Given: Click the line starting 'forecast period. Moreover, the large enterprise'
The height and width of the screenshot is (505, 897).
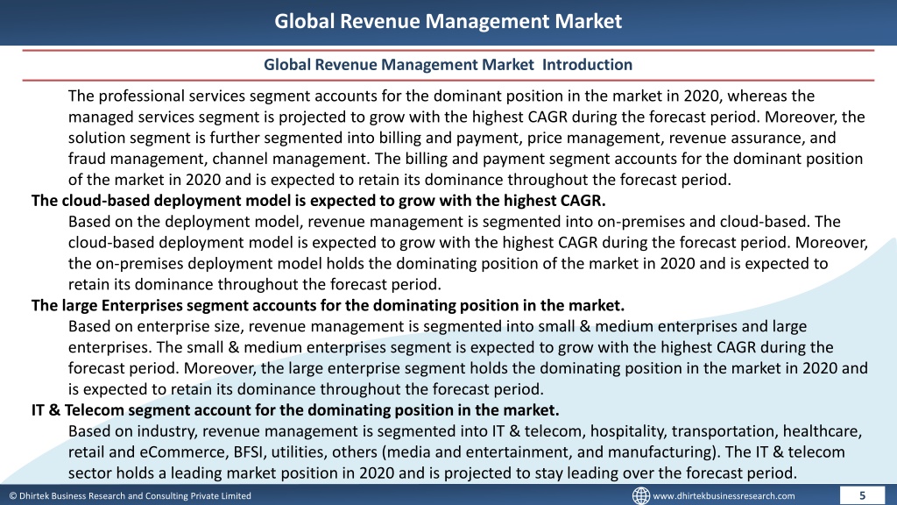Looking at the screenshot, I should (x=468, y=368).
